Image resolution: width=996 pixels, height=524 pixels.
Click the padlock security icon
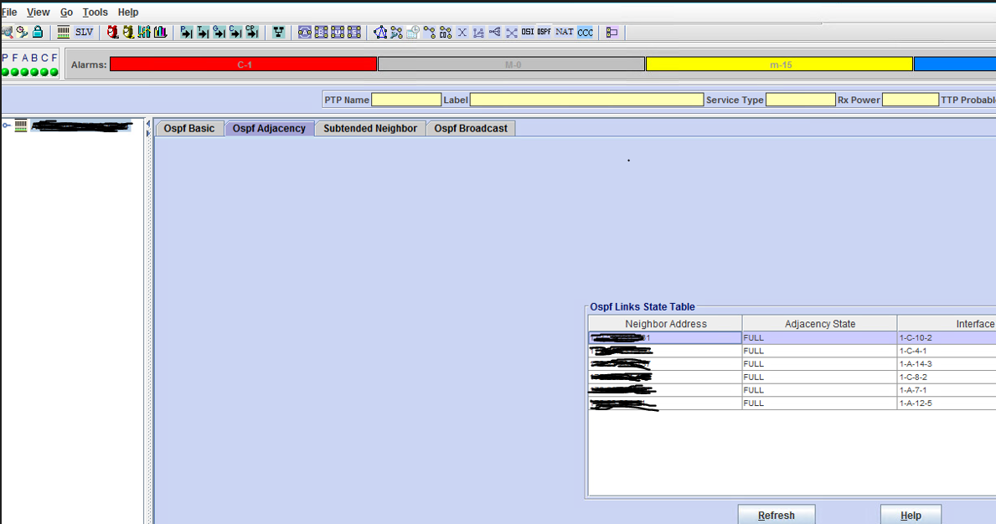pyautogui.click(x=38, y=32)
